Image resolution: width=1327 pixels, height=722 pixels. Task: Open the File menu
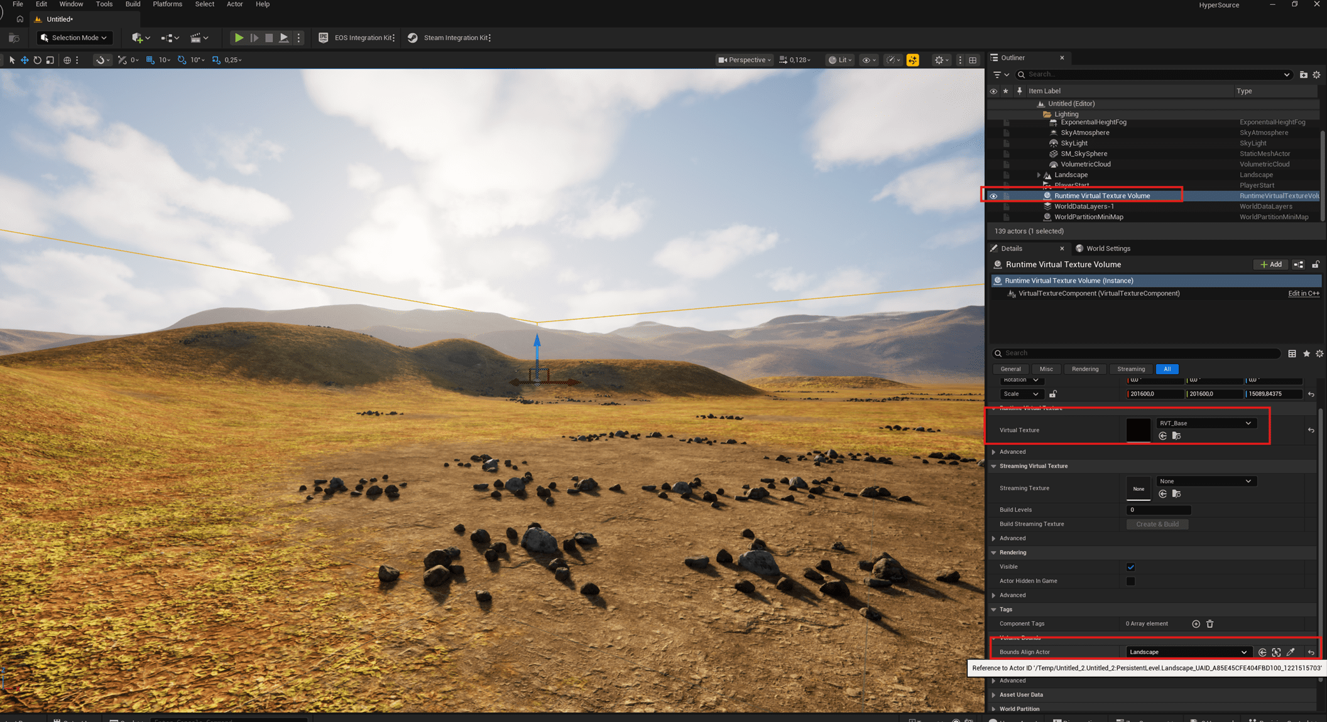coord(18,4)
